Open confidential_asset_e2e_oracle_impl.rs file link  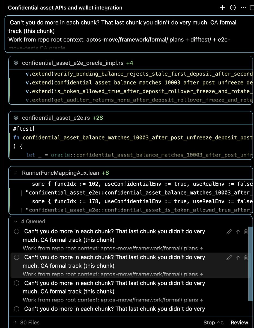click(x=73, y=63)
